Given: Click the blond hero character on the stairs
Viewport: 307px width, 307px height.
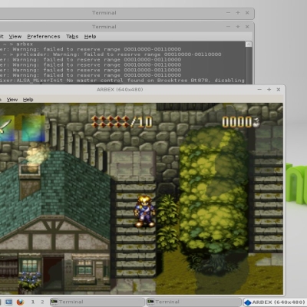Looking at the screenshot, I should [x=144, y=212].
